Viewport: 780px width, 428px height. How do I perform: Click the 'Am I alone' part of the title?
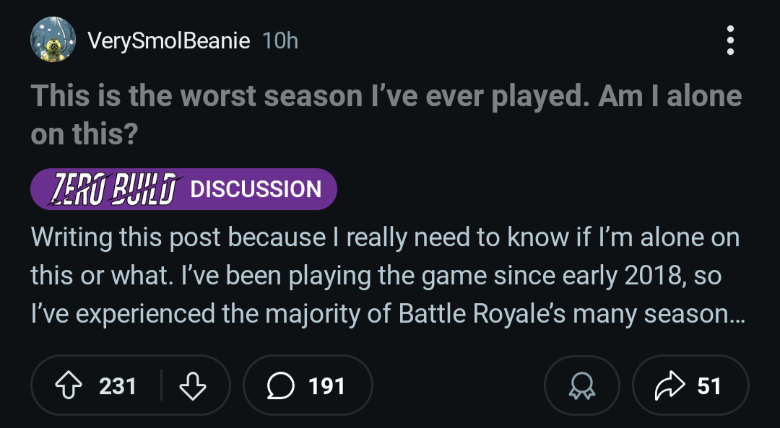tap(669, 97)
